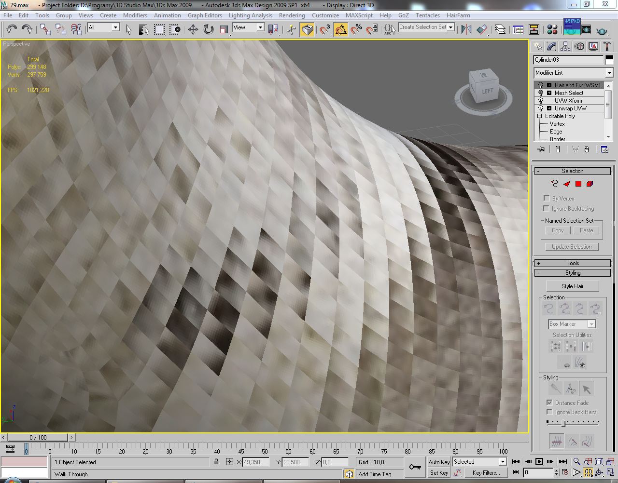Image resolution: width=618 pixels, height=483 pixels.
Task: Toggle 3D Snaps magnet icon
Action: tap(325, 29)
